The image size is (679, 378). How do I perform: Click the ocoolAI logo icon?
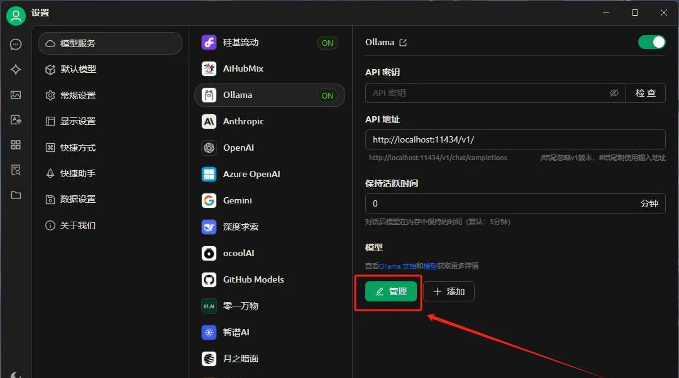(209, 254)
